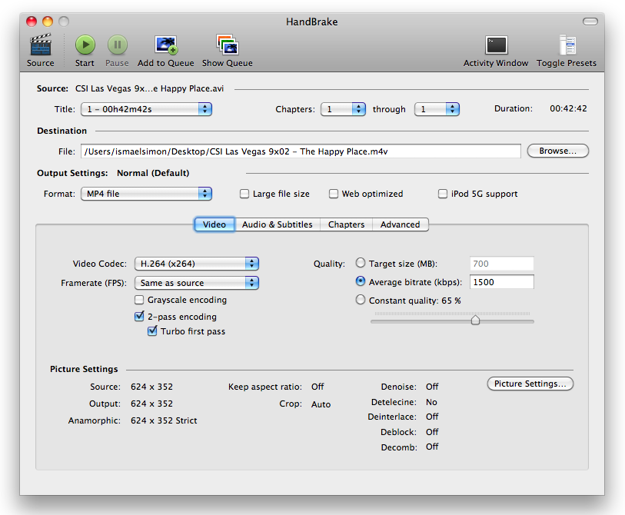Screen dimensions: 625x515
Task: Click the Source clapperboard icon
Action: (40, 45)
